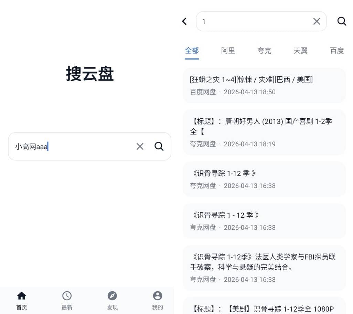Tap the back arrow on the results page

(184, 21)
